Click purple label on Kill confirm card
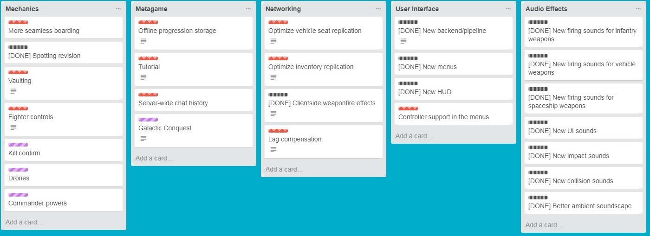650x236 pixels. click(x=18, y=145)
